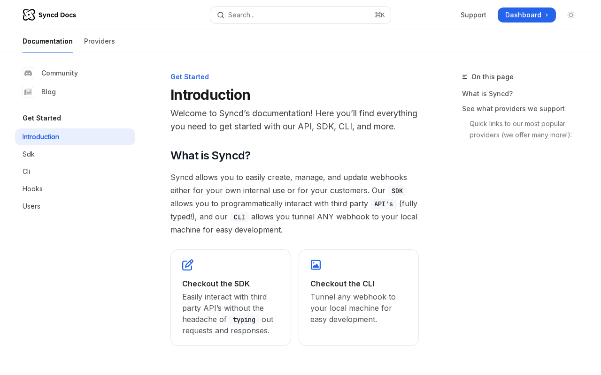Click the Blog newspaper icon
This screenshot has width=601, height=375.
(x=28, y=92)
